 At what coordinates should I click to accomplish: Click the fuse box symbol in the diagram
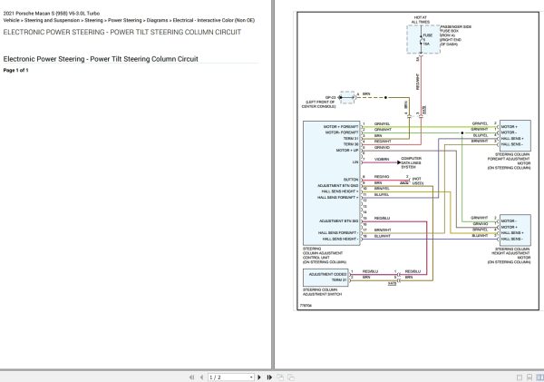tap(423, 39)
